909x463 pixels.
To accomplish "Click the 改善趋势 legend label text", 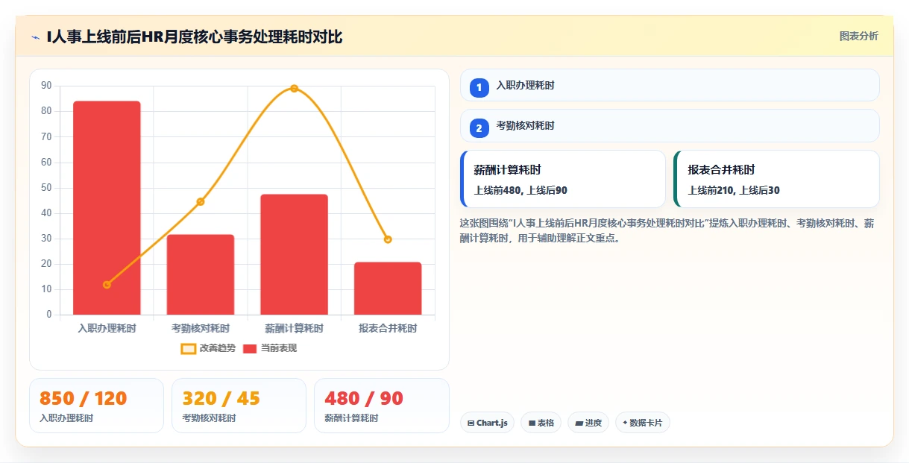I will point(218,348).
